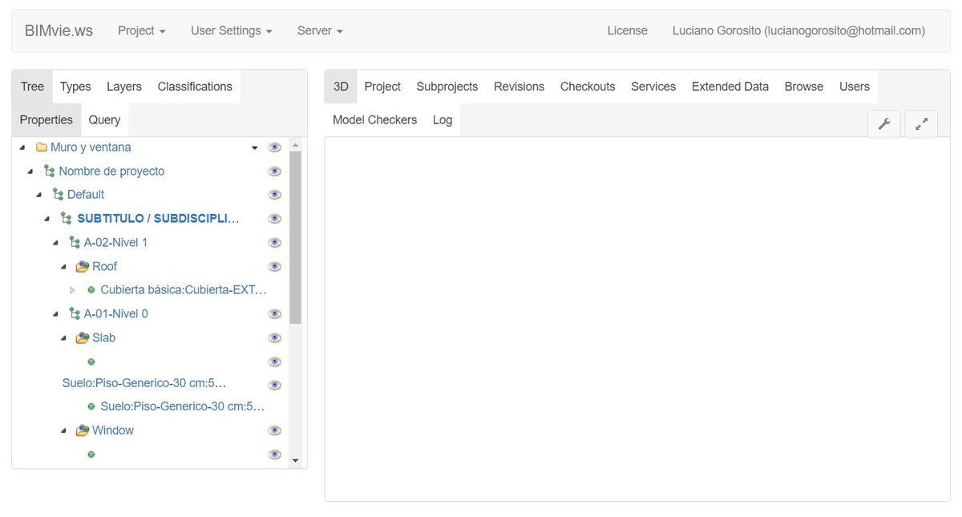Click the Luciano Gorosito user account link

click(798, 30)
